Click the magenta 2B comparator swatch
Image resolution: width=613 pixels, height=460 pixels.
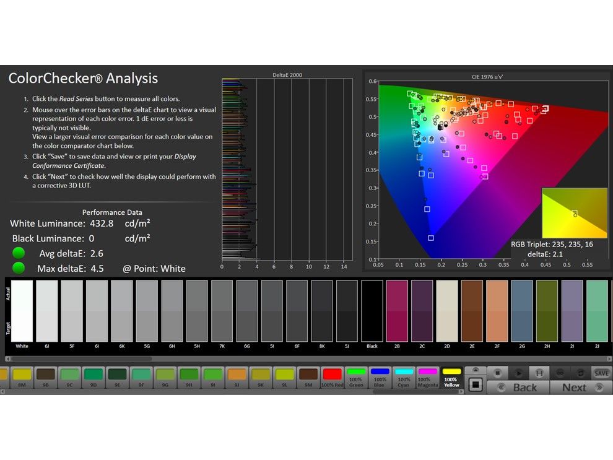(x=397, y=311)
